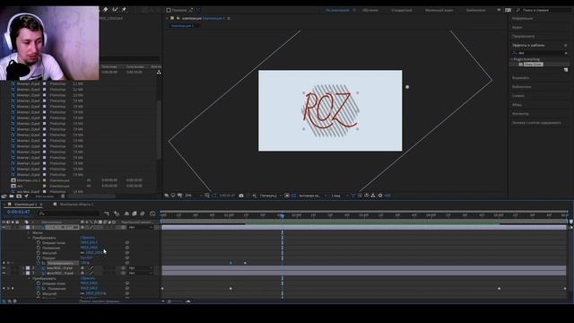Viewport: 574px width, 323px height.
Task: Enable frame blending icon in timeline header
Action: pyautogui.click(x=135, y=214)
